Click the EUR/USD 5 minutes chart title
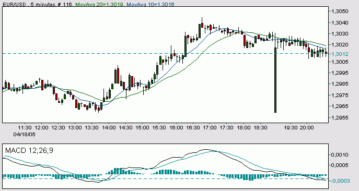 (38, 4)
